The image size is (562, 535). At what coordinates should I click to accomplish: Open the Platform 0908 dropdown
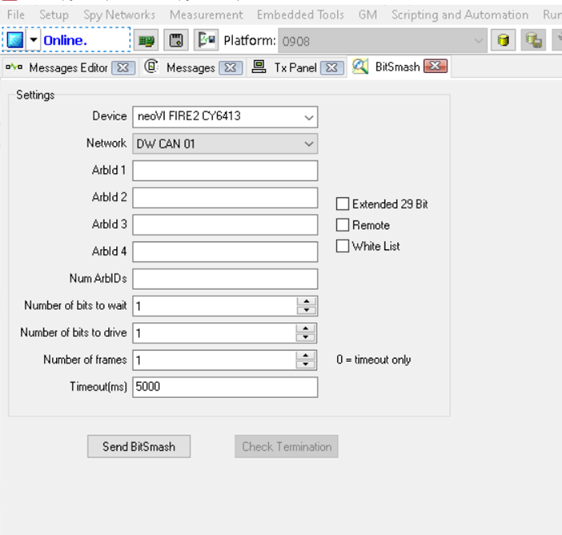383,41
